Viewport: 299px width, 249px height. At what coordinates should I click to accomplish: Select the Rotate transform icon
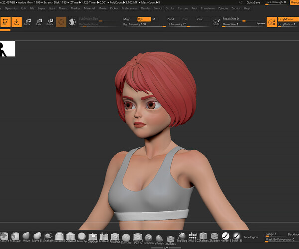point(50,22)
